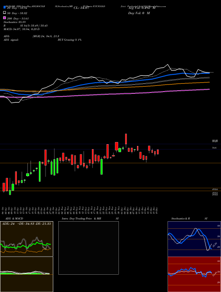Click the 'ADX: 24 +DY: 34.83 -DY: 21.35' header

[27, 224]
